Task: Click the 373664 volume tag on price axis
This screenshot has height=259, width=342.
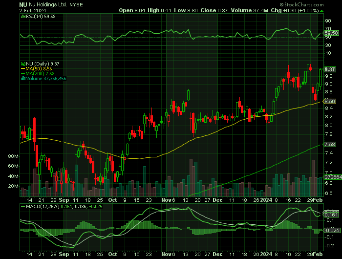Action: pyautogui.click(x=333, y=177)
